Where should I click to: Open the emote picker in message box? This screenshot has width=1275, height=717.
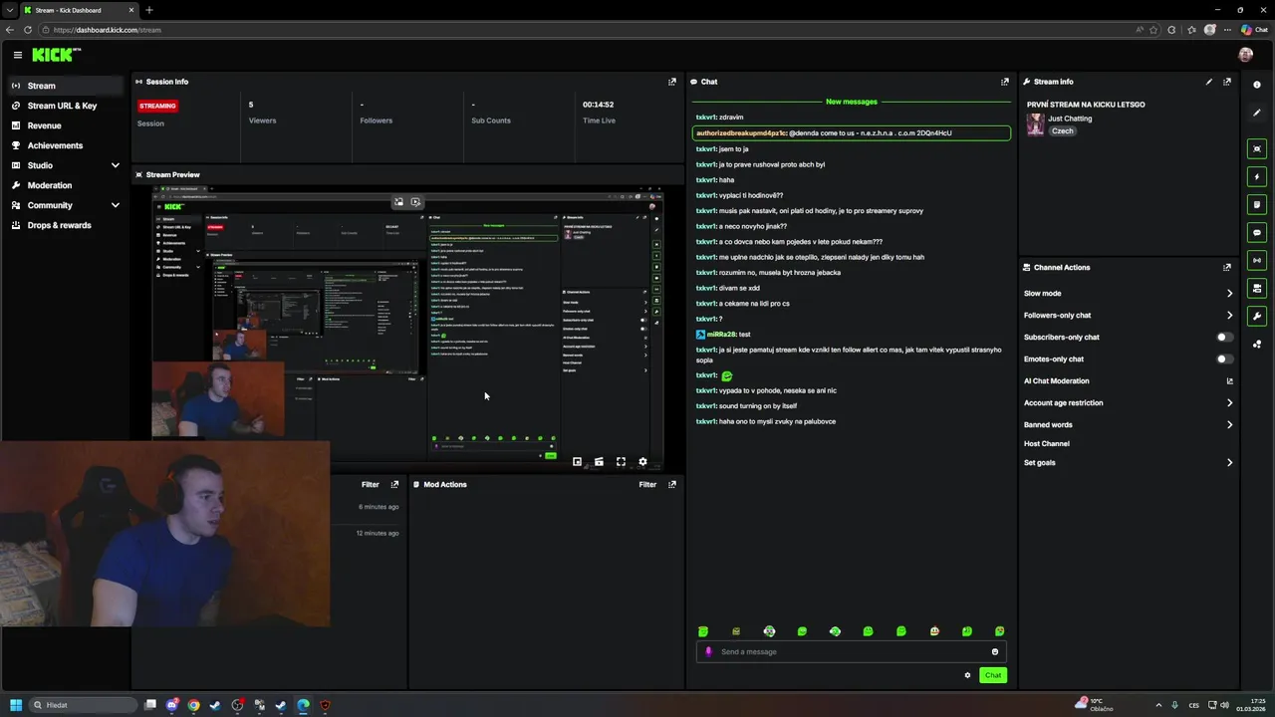(994, 651)
